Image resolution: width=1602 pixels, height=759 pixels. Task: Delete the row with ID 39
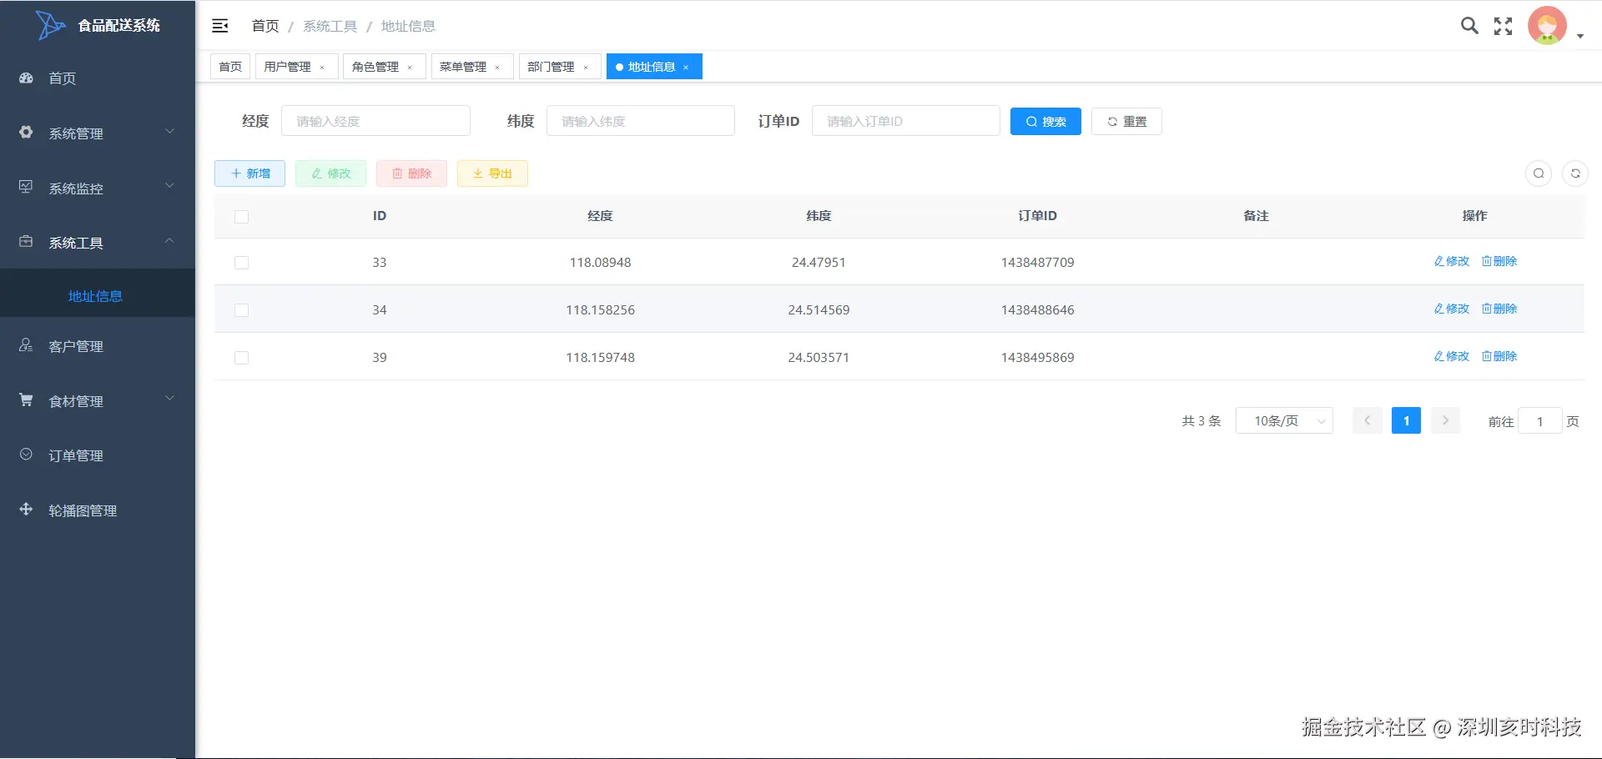(x=1499, y=356)
